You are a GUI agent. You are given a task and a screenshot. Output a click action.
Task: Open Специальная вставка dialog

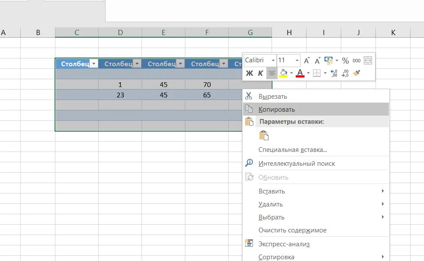pyautogui.click(x=316, y=150)
